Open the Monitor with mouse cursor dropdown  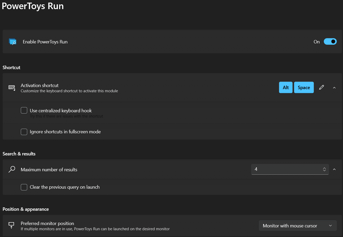point(298,226)
